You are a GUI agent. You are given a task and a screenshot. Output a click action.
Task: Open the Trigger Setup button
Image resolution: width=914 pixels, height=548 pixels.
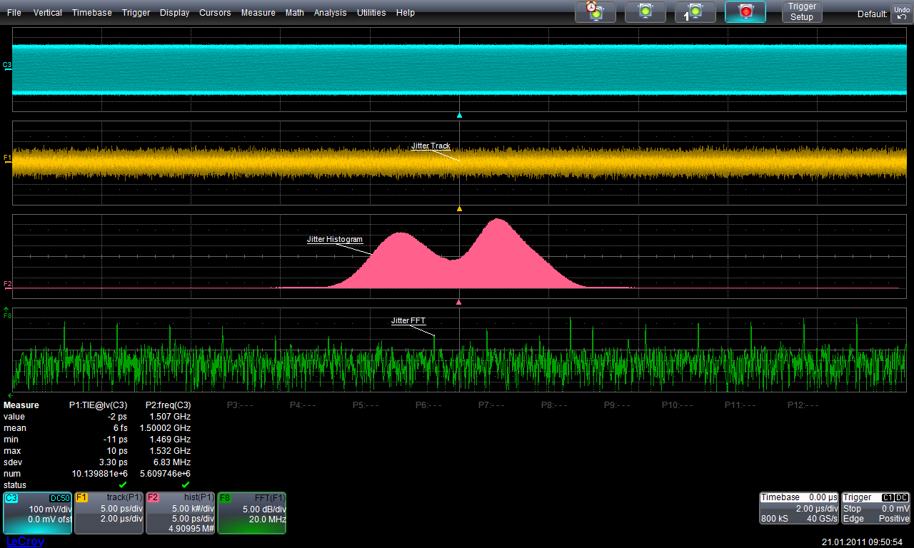[802, 11]
